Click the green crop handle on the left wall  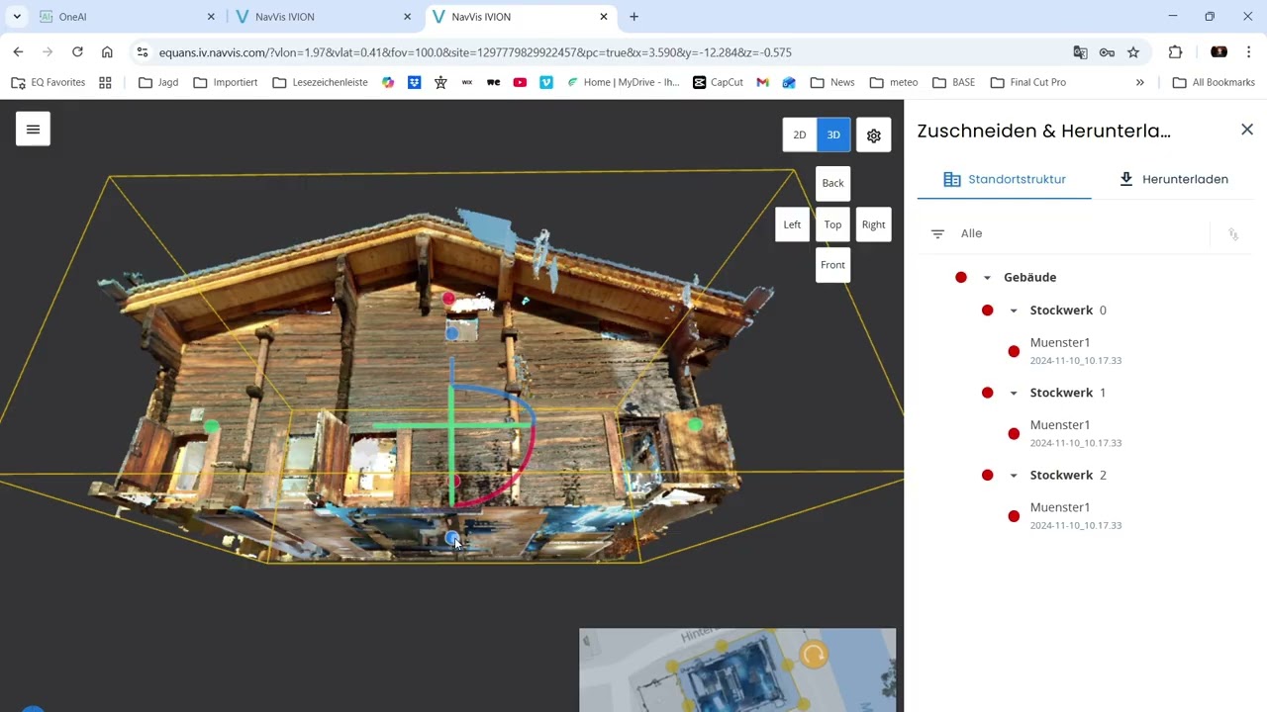click(x=211, y=425)
